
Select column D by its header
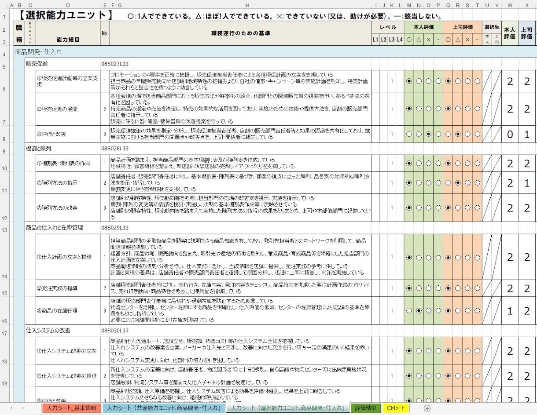point(68,5)
